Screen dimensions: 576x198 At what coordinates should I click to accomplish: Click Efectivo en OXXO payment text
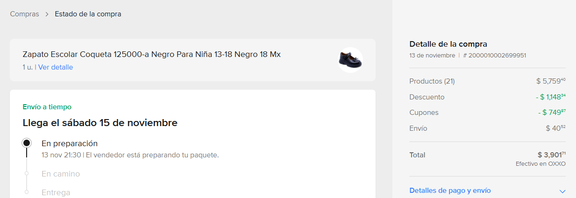pos(540,164)
